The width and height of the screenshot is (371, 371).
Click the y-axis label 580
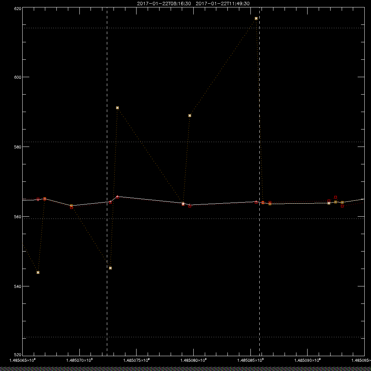[18, 147]
